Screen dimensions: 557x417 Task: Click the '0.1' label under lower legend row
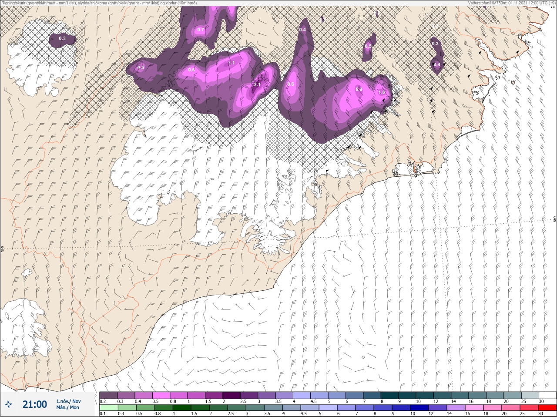(103, 414)
